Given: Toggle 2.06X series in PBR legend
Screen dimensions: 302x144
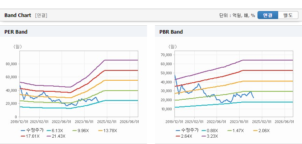Looking at the screenshot, I should click(261, 131).
